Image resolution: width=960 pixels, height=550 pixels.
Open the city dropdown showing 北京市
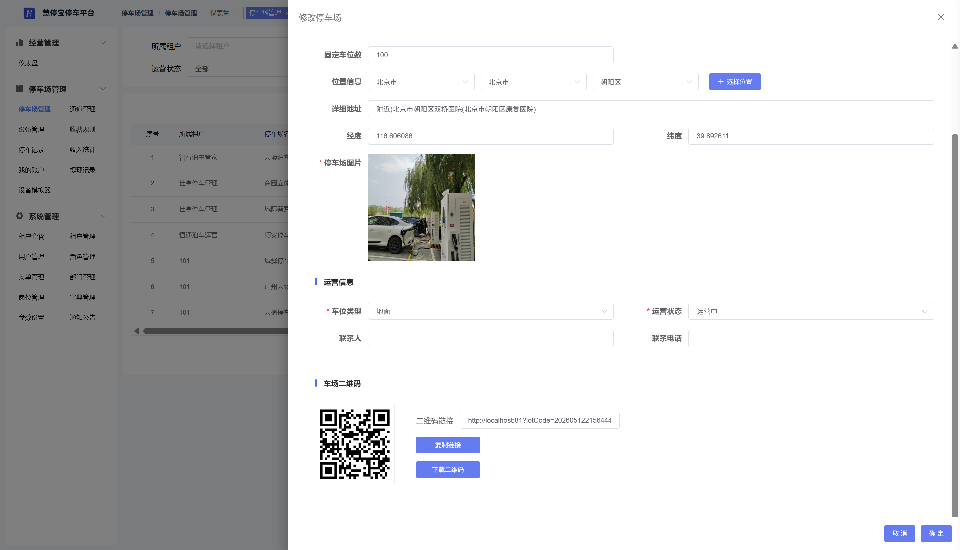pos(533,82)
